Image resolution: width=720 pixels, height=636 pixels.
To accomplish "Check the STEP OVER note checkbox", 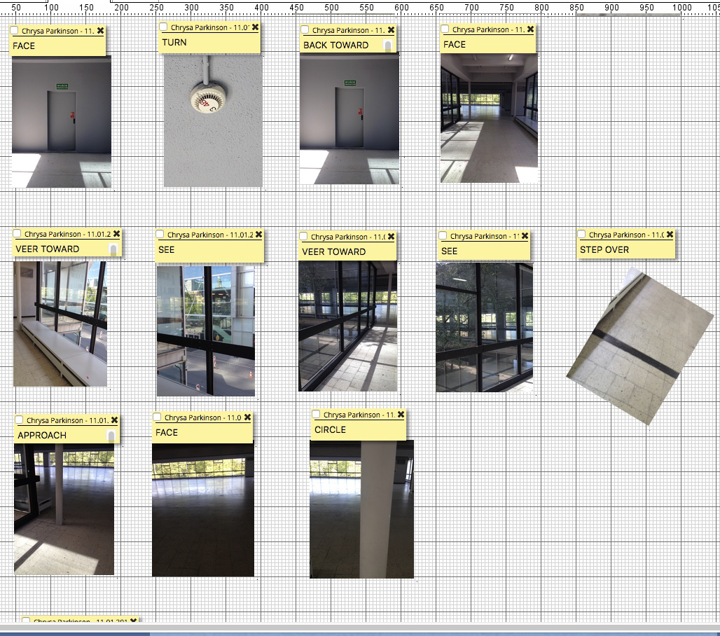I will [x=581, y=235].
